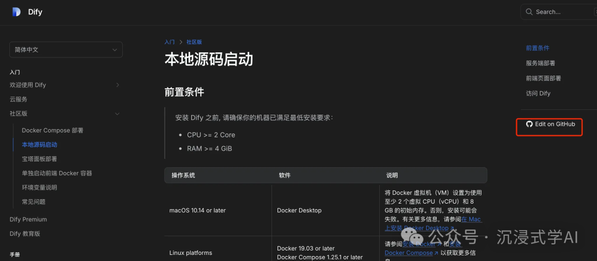Focus the Search input field
This screenshot has width=597, height=261.
(x=558, y=12)
